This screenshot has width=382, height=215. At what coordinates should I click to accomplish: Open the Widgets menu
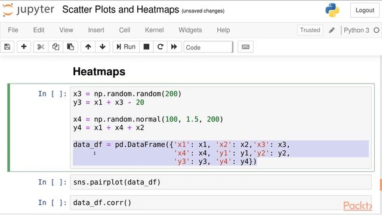pos(190,30)
